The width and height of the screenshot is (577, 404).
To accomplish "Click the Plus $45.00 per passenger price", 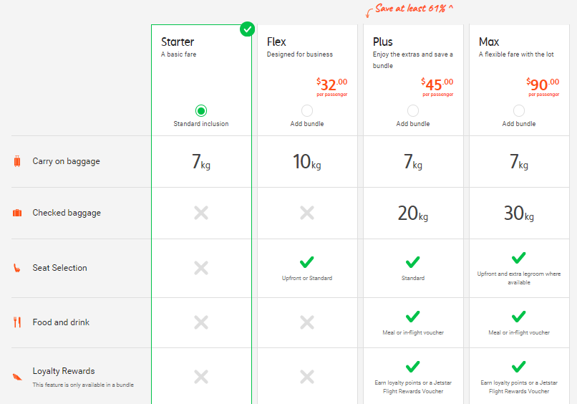I will point(437,85).
